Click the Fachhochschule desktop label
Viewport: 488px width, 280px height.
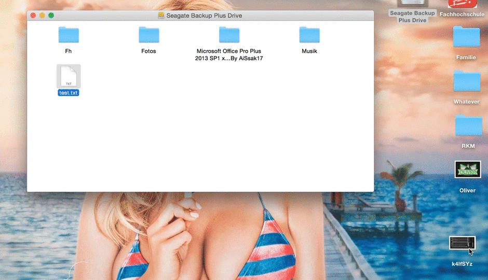click(x=462, y=15)
